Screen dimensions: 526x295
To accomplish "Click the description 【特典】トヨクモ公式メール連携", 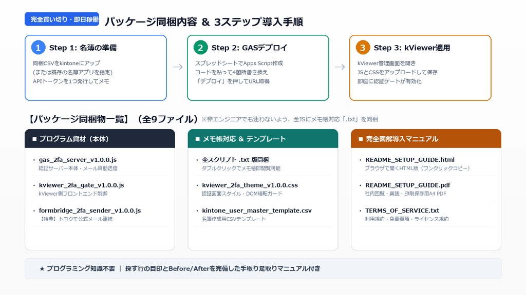I will tap(76, 219).
